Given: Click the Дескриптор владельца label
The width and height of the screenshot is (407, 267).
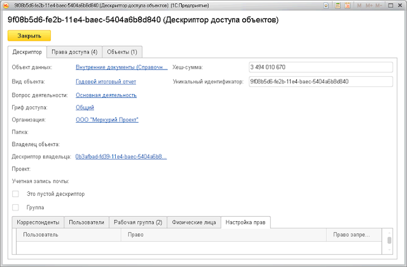Looking at the screenshot, I should pyautogui.click(x=41, y=156).
